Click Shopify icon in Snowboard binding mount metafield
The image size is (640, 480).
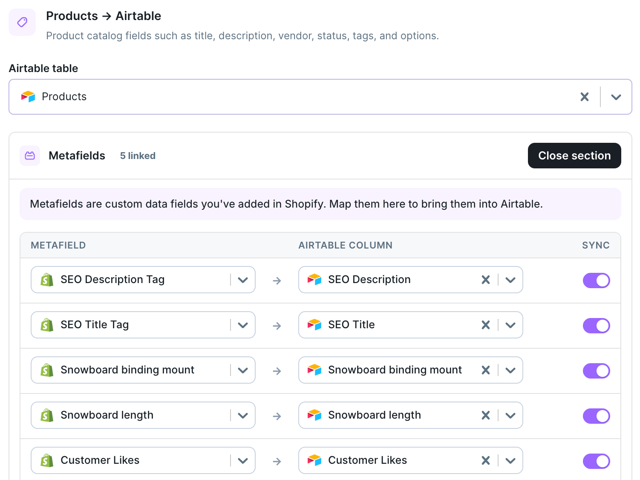47,370
